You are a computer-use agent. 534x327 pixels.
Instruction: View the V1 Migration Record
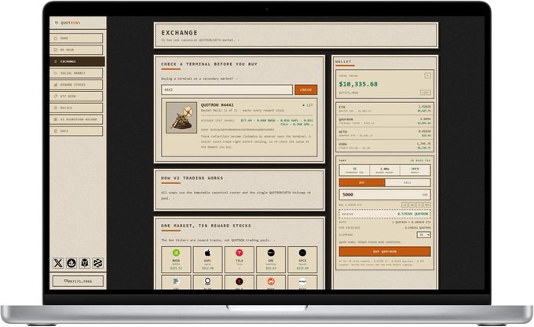76,119
